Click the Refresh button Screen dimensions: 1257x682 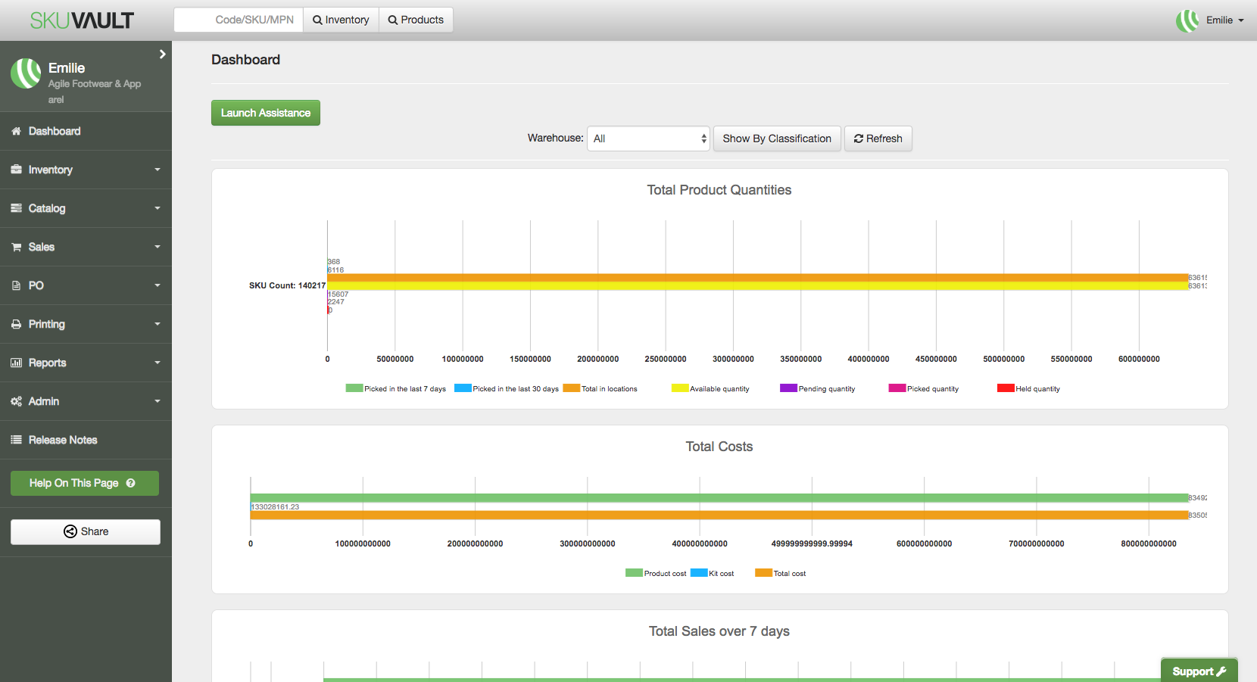(878, 139)
